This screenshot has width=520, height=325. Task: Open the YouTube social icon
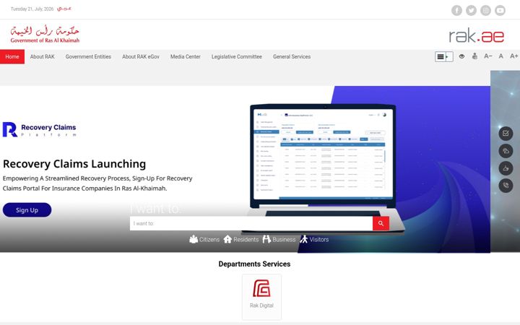[500, 10]
